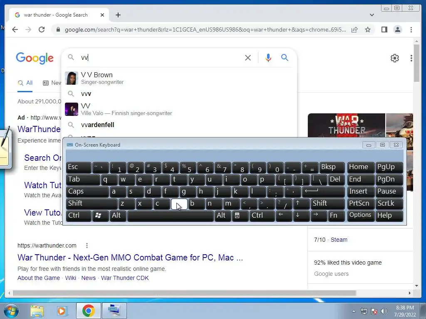The image size is (426, 319).
Task: Open the Wiki sitelink
Action: pos(70,278)
